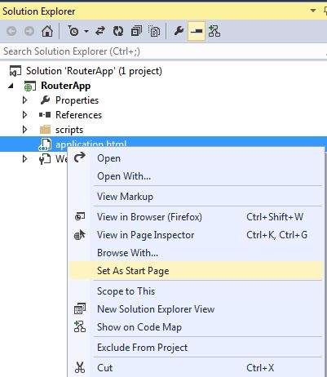Click the Collapse All icon
The width and height of the screenshot is (327, 377).
(136, 31)
